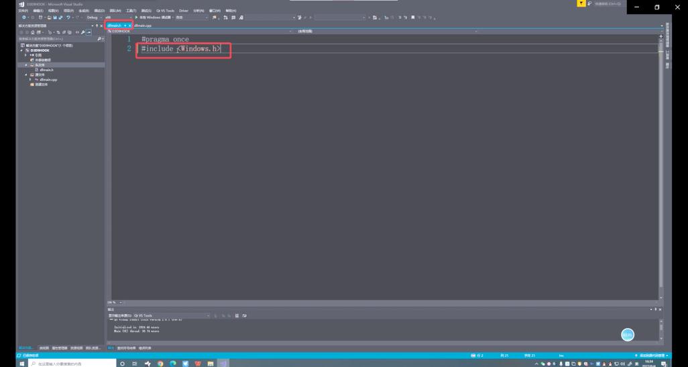Screen dimensions: 688x367
Task: Switch to the 类视图 panel tab
Action: (44, 348)
